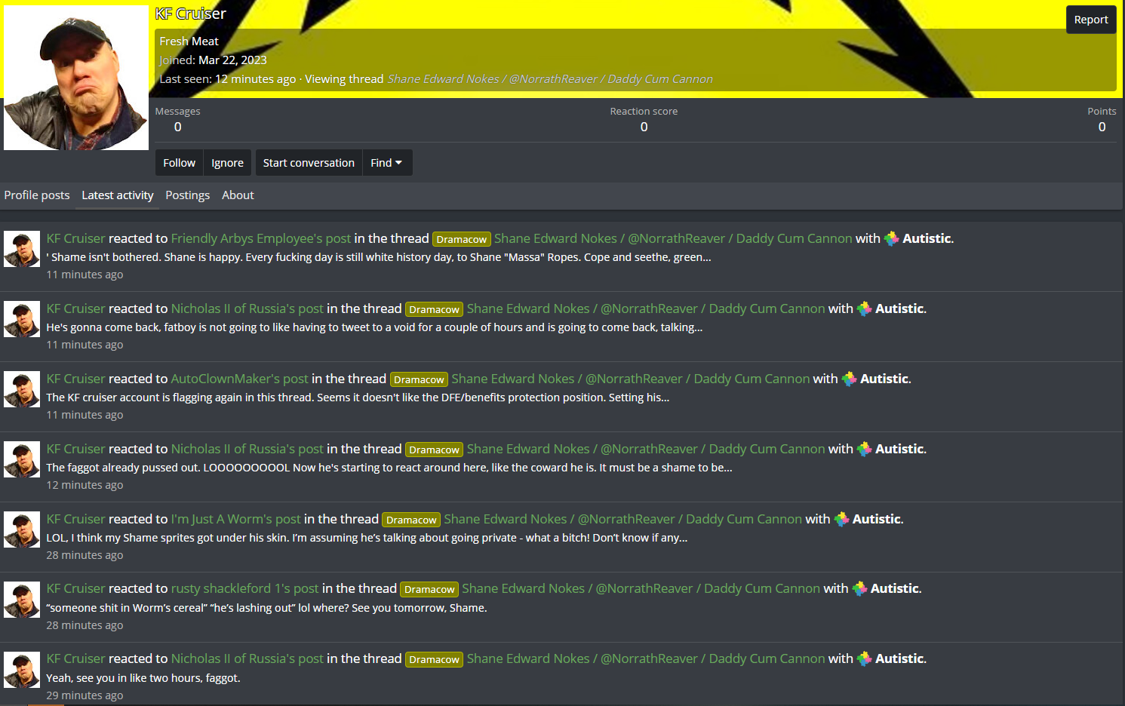
Task: Go to the About tab
Action: 238,195
